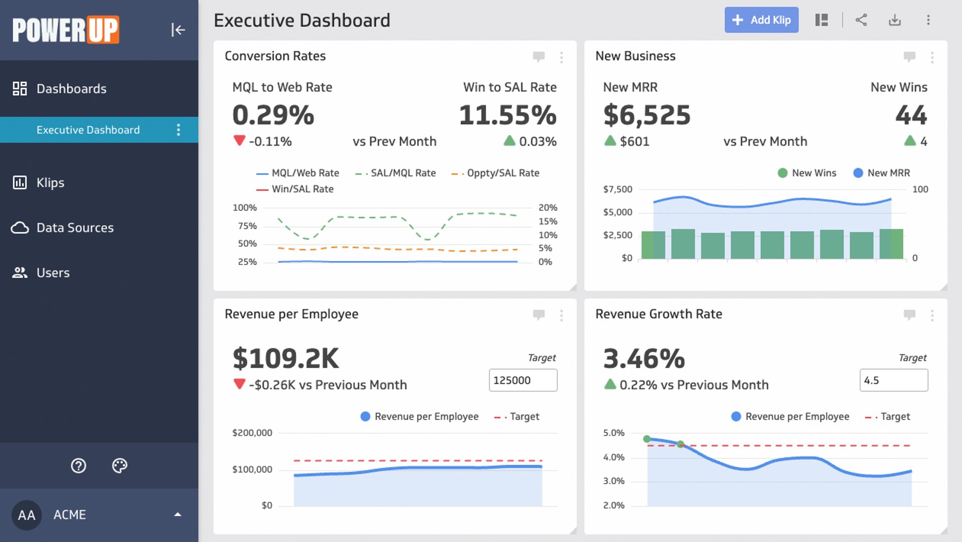Click the dashboard layout icon beside Add Klip
Screen dimensions: 962x542
(x=822, y=20)
